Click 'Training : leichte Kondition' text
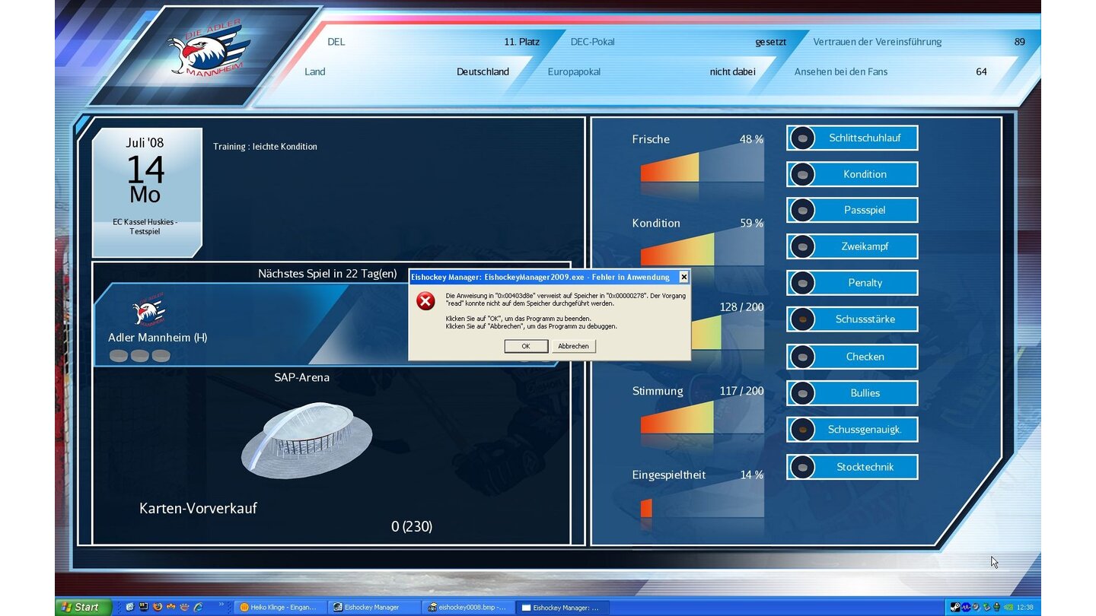This screenshot has height=616, width=1096. click(x=265, y=146)
